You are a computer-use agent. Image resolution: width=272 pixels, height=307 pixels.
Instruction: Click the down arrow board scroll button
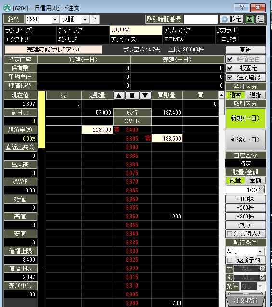pos(145,95)
